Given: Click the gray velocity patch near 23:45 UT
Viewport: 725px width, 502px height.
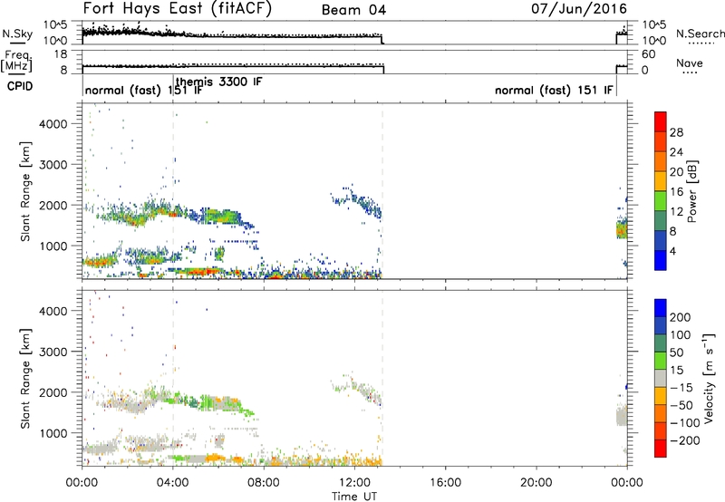Looking at the screenshot, I should 622,415.
